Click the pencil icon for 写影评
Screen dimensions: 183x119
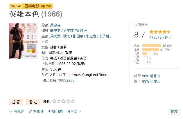coord(30,111)
